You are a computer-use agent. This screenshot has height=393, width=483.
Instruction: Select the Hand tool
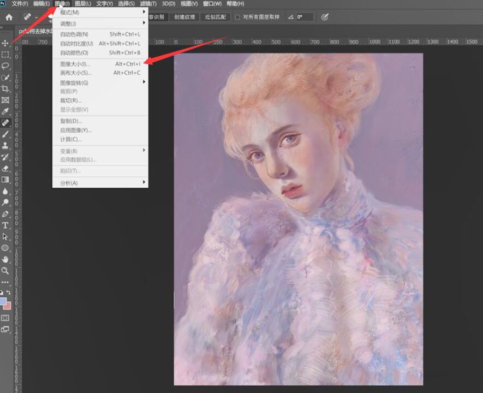click(5, 259)
